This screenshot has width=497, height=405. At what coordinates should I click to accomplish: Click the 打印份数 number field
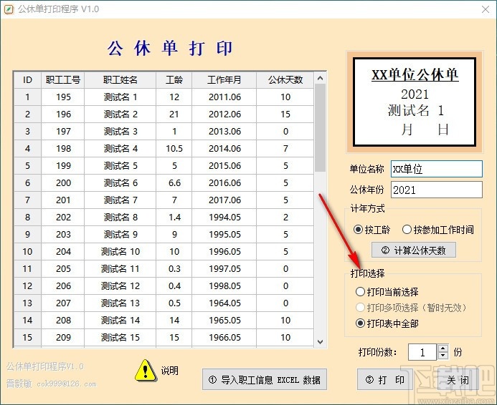422,352
